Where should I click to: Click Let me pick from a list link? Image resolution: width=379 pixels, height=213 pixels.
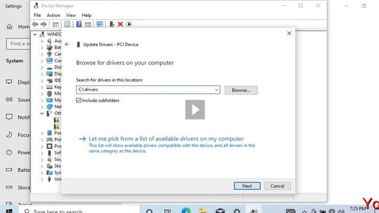coord(166,139)
